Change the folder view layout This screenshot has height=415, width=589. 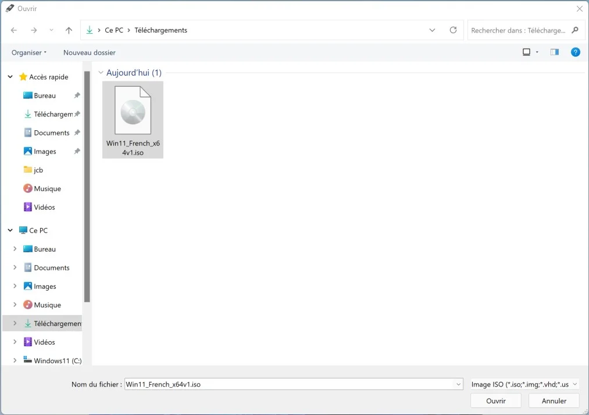coord(527,52)
